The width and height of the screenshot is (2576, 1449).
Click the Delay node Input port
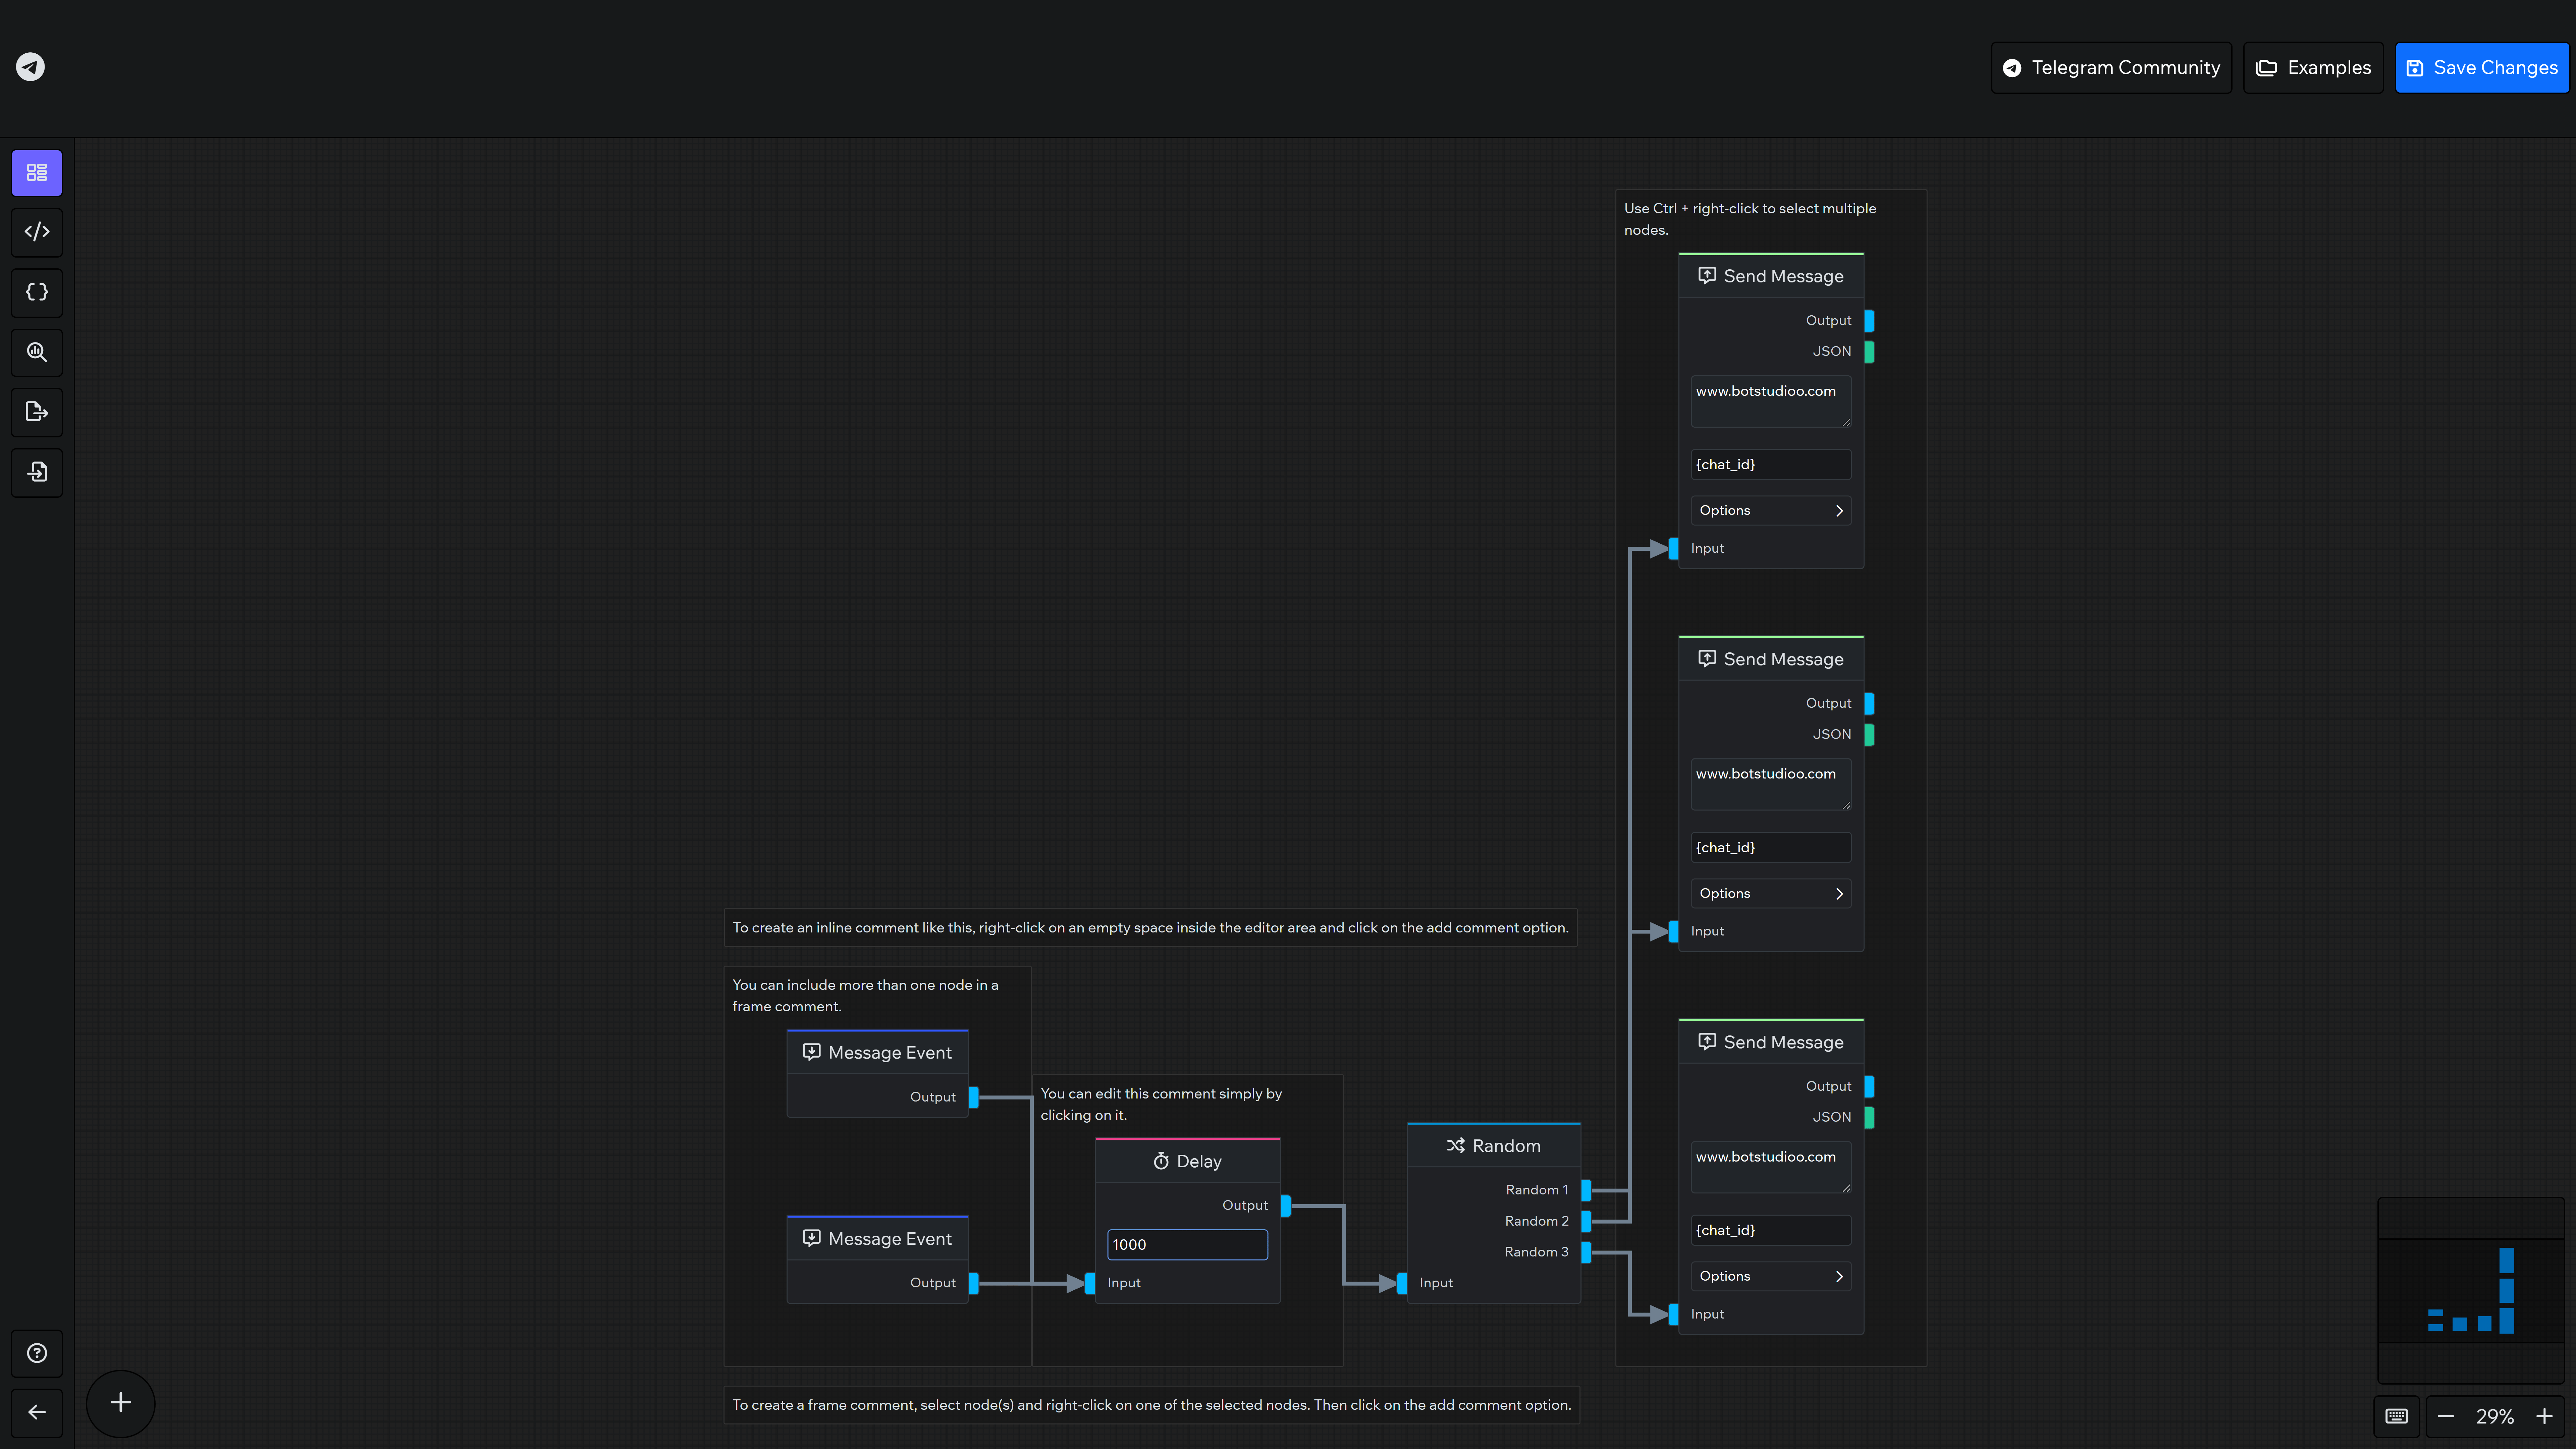(x=1090, y=1283)
